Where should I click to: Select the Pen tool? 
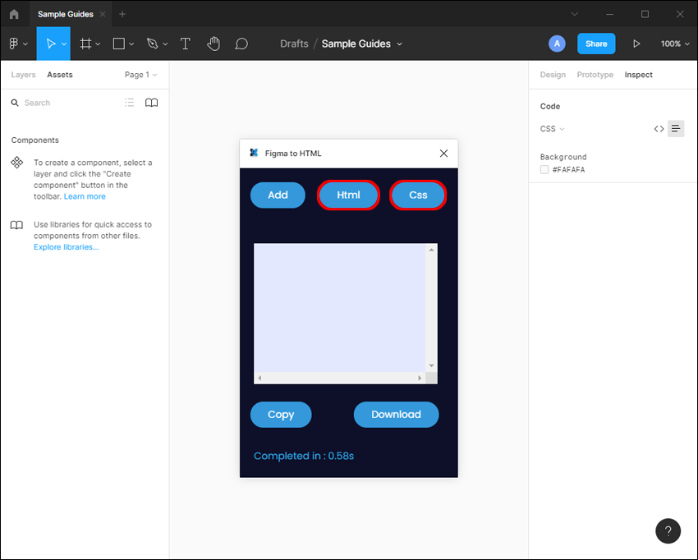point(153,44)
